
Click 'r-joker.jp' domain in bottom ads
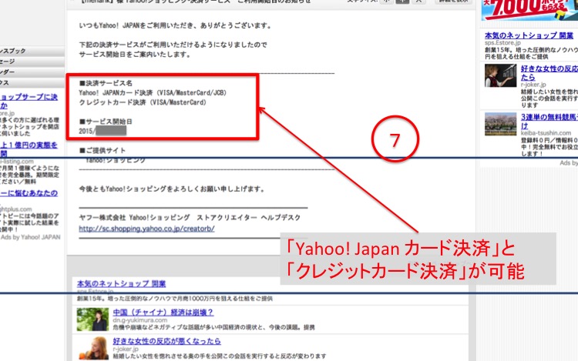[x=126, y=349]
